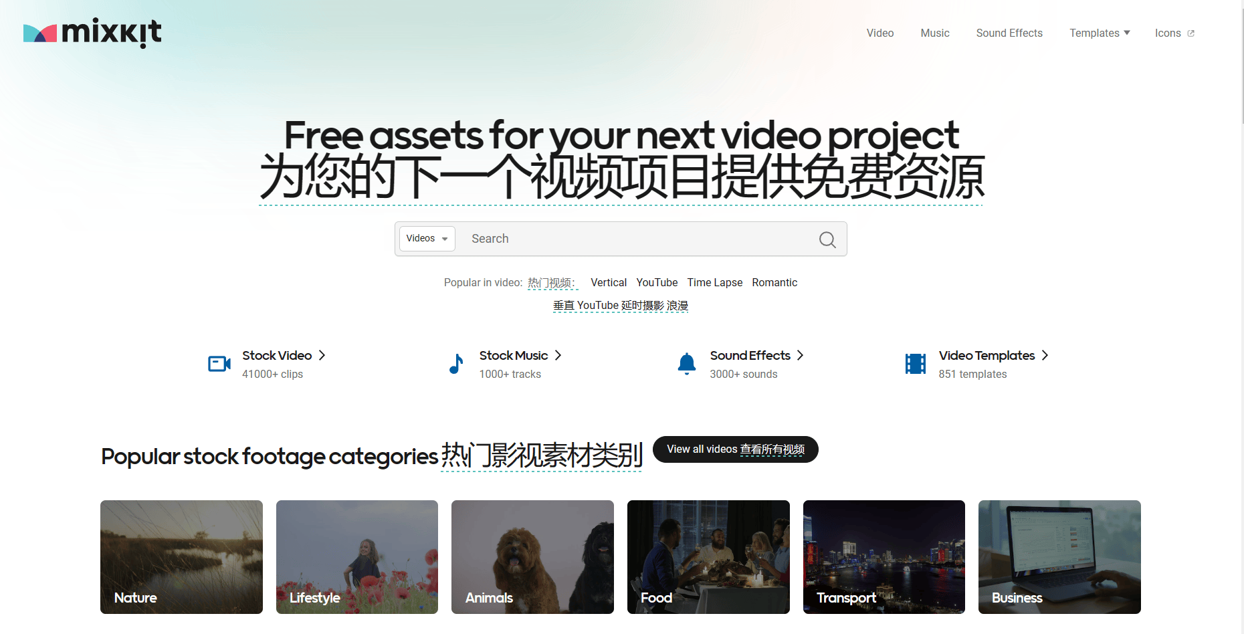Open the Animals category thumbnail
This screenshot has width=1244, height=634.
tap(532, 557)
